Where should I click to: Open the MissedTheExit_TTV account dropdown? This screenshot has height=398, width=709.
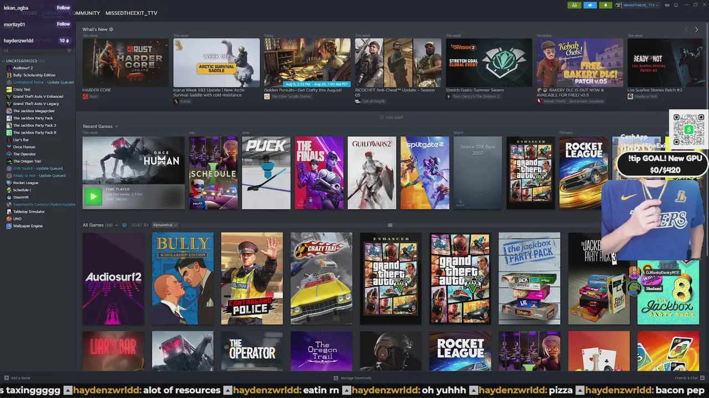click(x=639, y=5)
